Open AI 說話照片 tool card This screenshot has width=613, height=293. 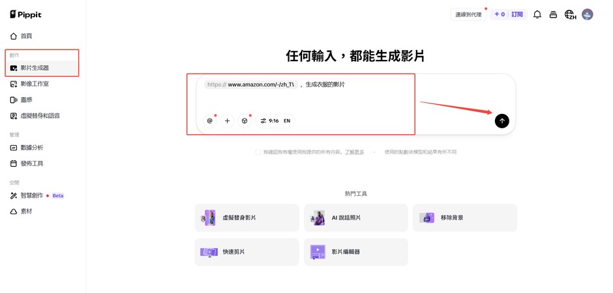click(x=356, y=217)
